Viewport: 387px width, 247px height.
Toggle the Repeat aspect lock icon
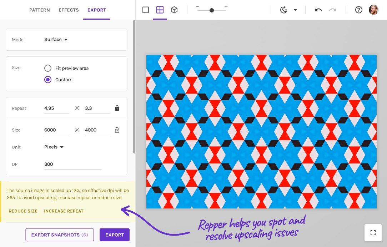pyautogui.click(x=117, y=108)
